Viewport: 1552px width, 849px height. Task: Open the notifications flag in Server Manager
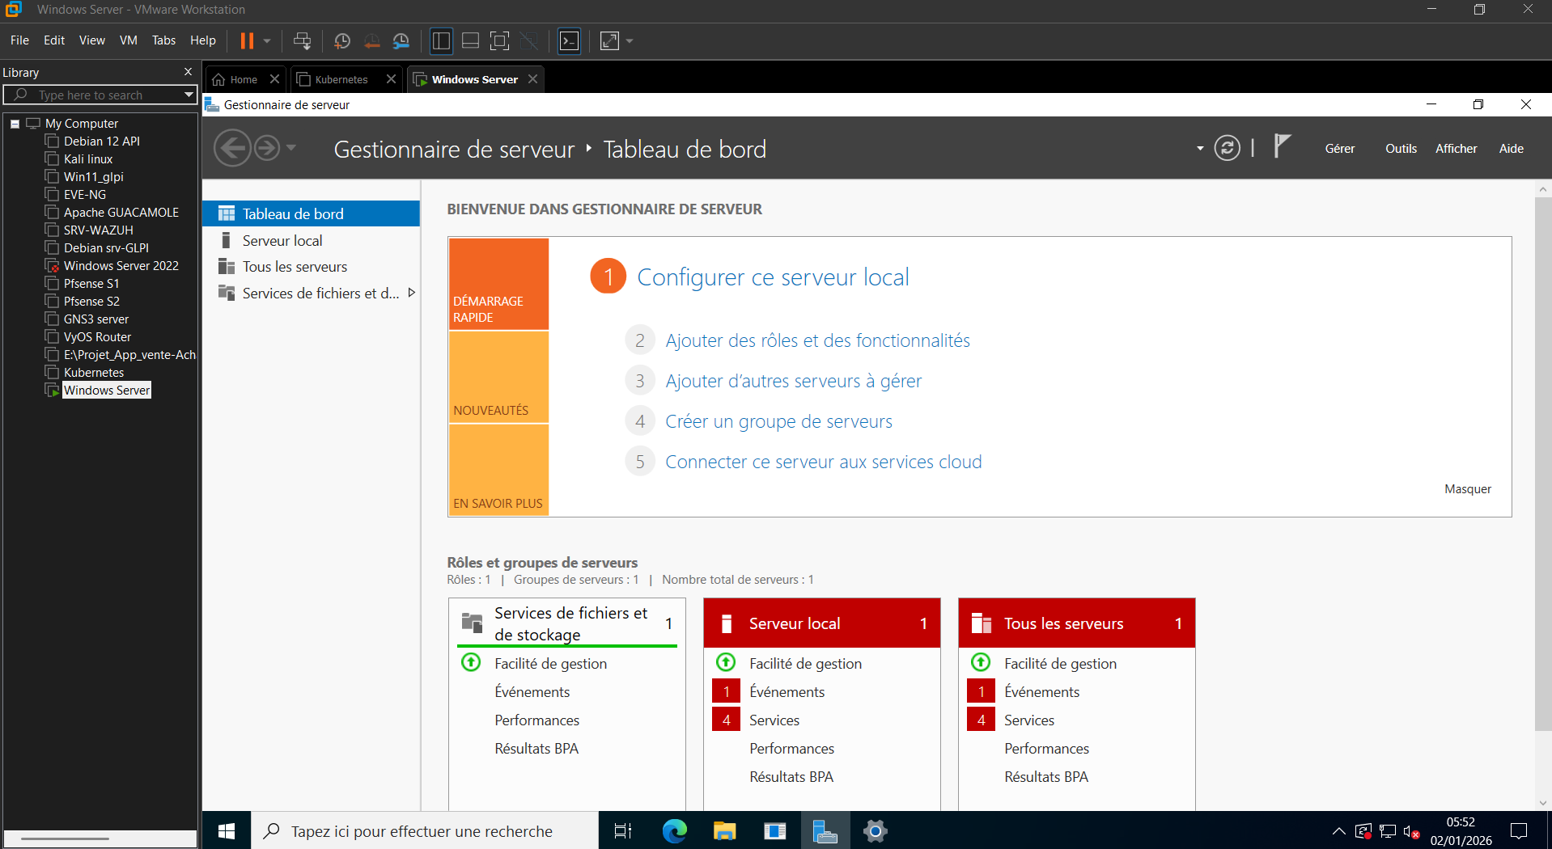coord(1282,147)
